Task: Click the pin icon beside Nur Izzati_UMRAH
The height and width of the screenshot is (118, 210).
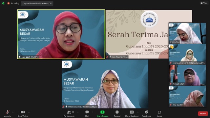Action: pos(20,57)
